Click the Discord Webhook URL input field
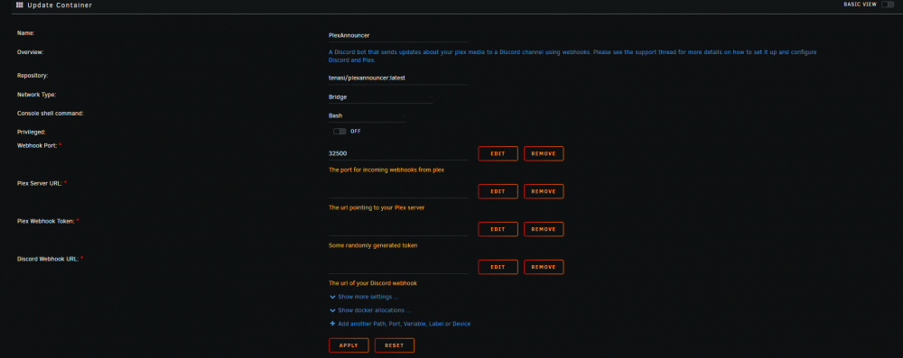 coord(398,267)
